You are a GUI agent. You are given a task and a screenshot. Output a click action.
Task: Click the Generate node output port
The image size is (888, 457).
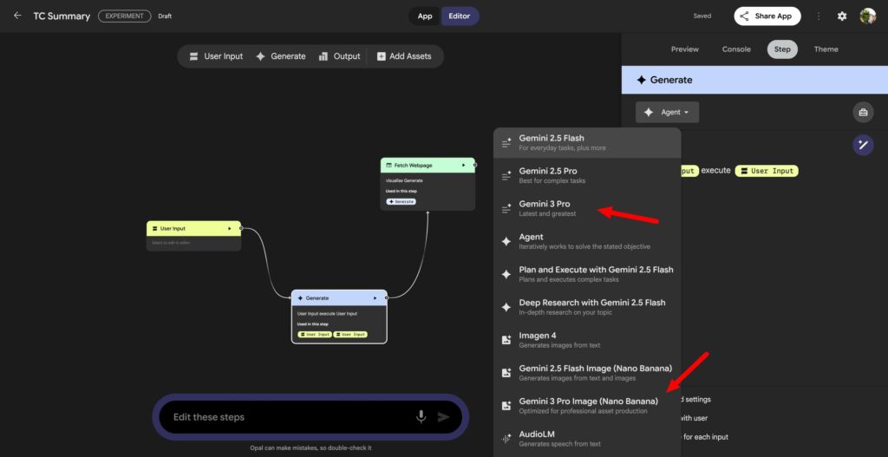click(386, 297)
